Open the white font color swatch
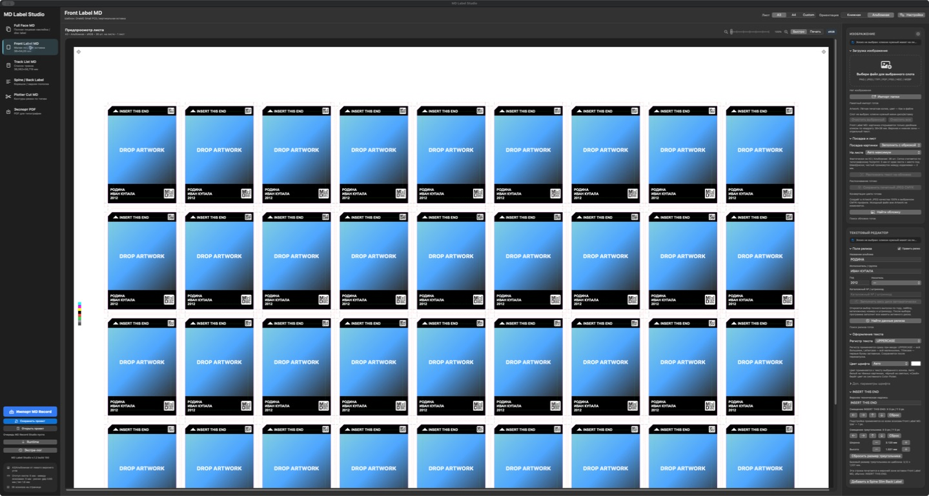 click(x=915, y=363)
